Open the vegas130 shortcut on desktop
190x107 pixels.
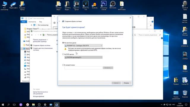click(x=77, y=6)
